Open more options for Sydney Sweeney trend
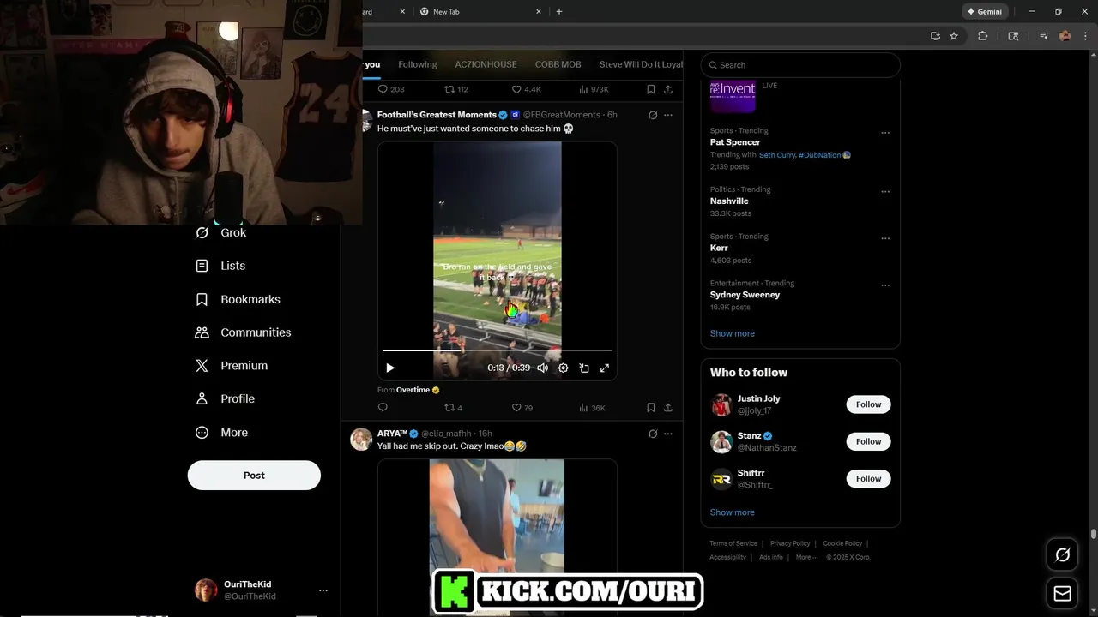This screenshot has height=617, width=1098. point(885,285)
